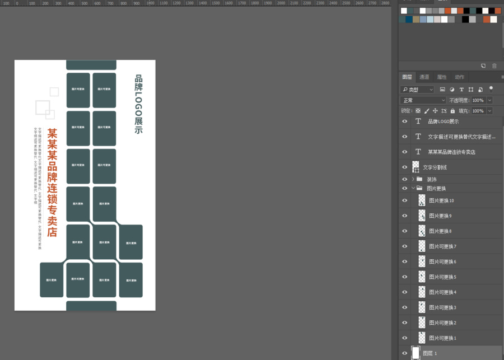This screenshot has width=504, height=360.
Task: Prevent artboard auto-nesting lock icon
Action: click(444, 111)
